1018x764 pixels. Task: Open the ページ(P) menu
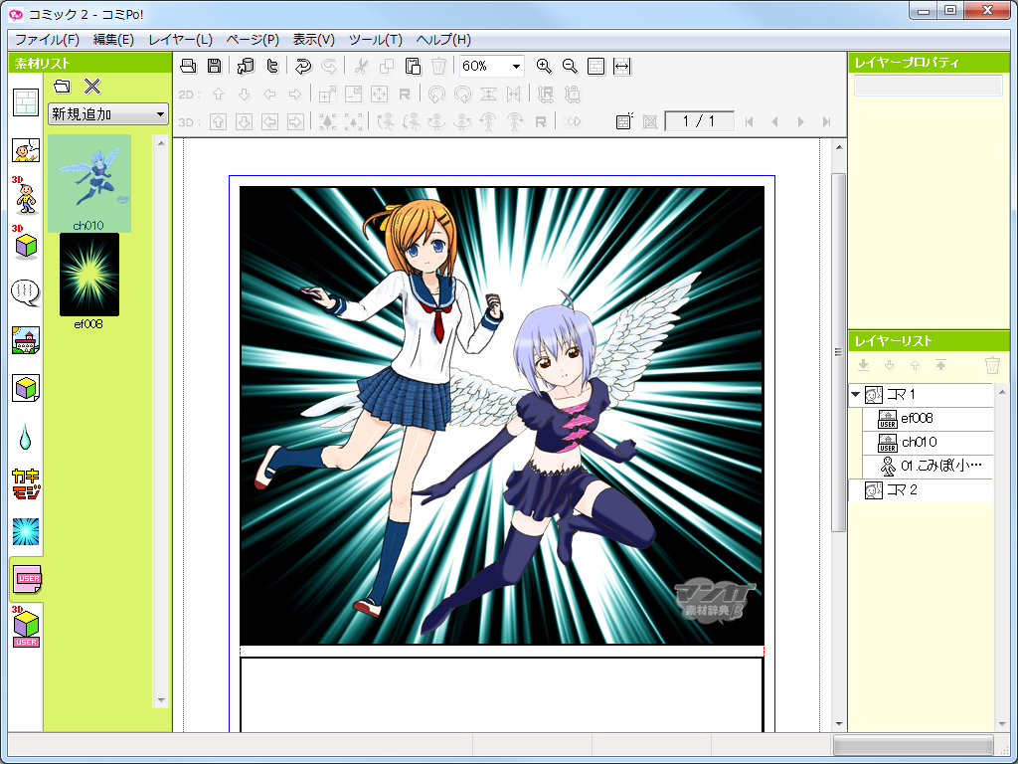pyautogui.click(x=253, y=40)
